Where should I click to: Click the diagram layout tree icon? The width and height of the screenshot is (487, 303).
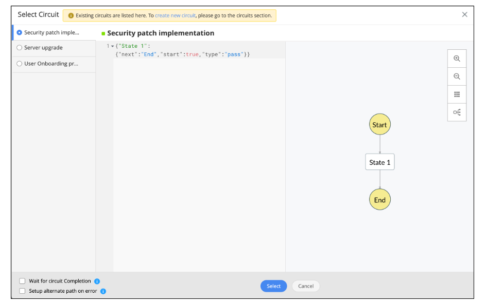[457, 112]
